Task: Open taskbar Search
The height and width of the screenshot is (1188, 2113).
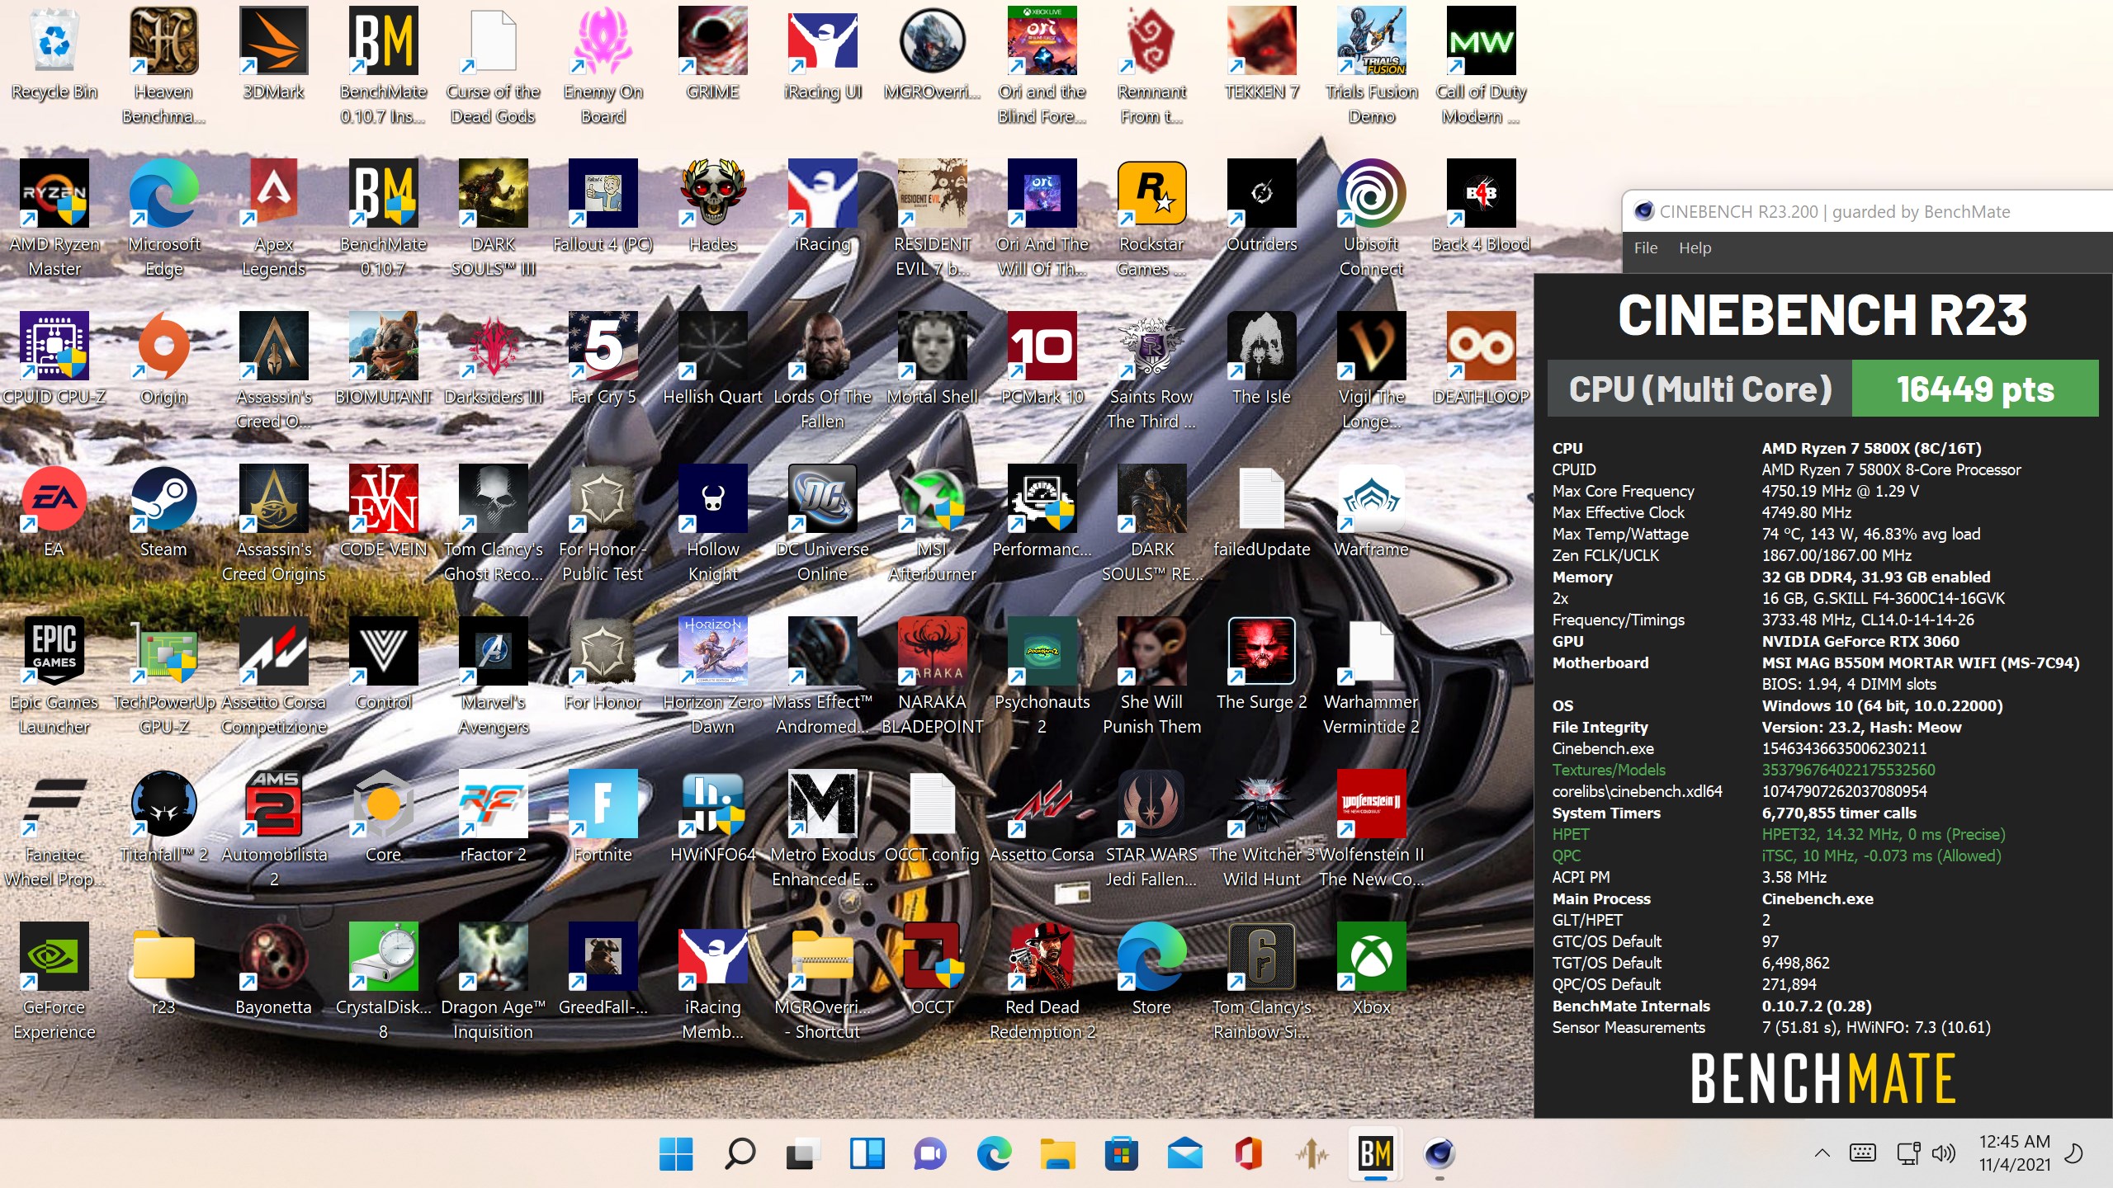Action: click(740, 1153)
